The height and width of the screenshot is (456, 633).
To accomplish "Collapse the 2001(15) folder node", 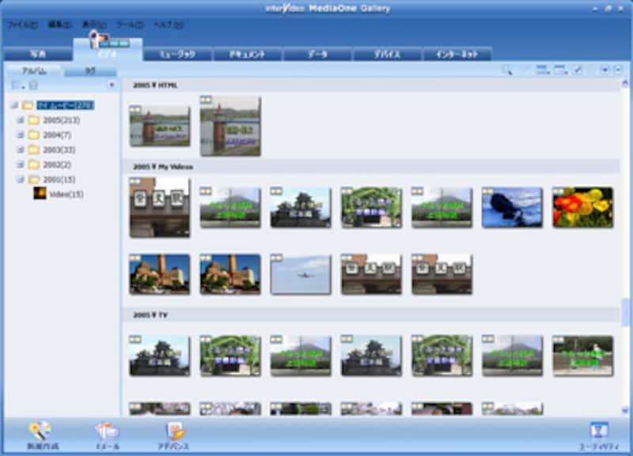I will (x=21, y=179).
